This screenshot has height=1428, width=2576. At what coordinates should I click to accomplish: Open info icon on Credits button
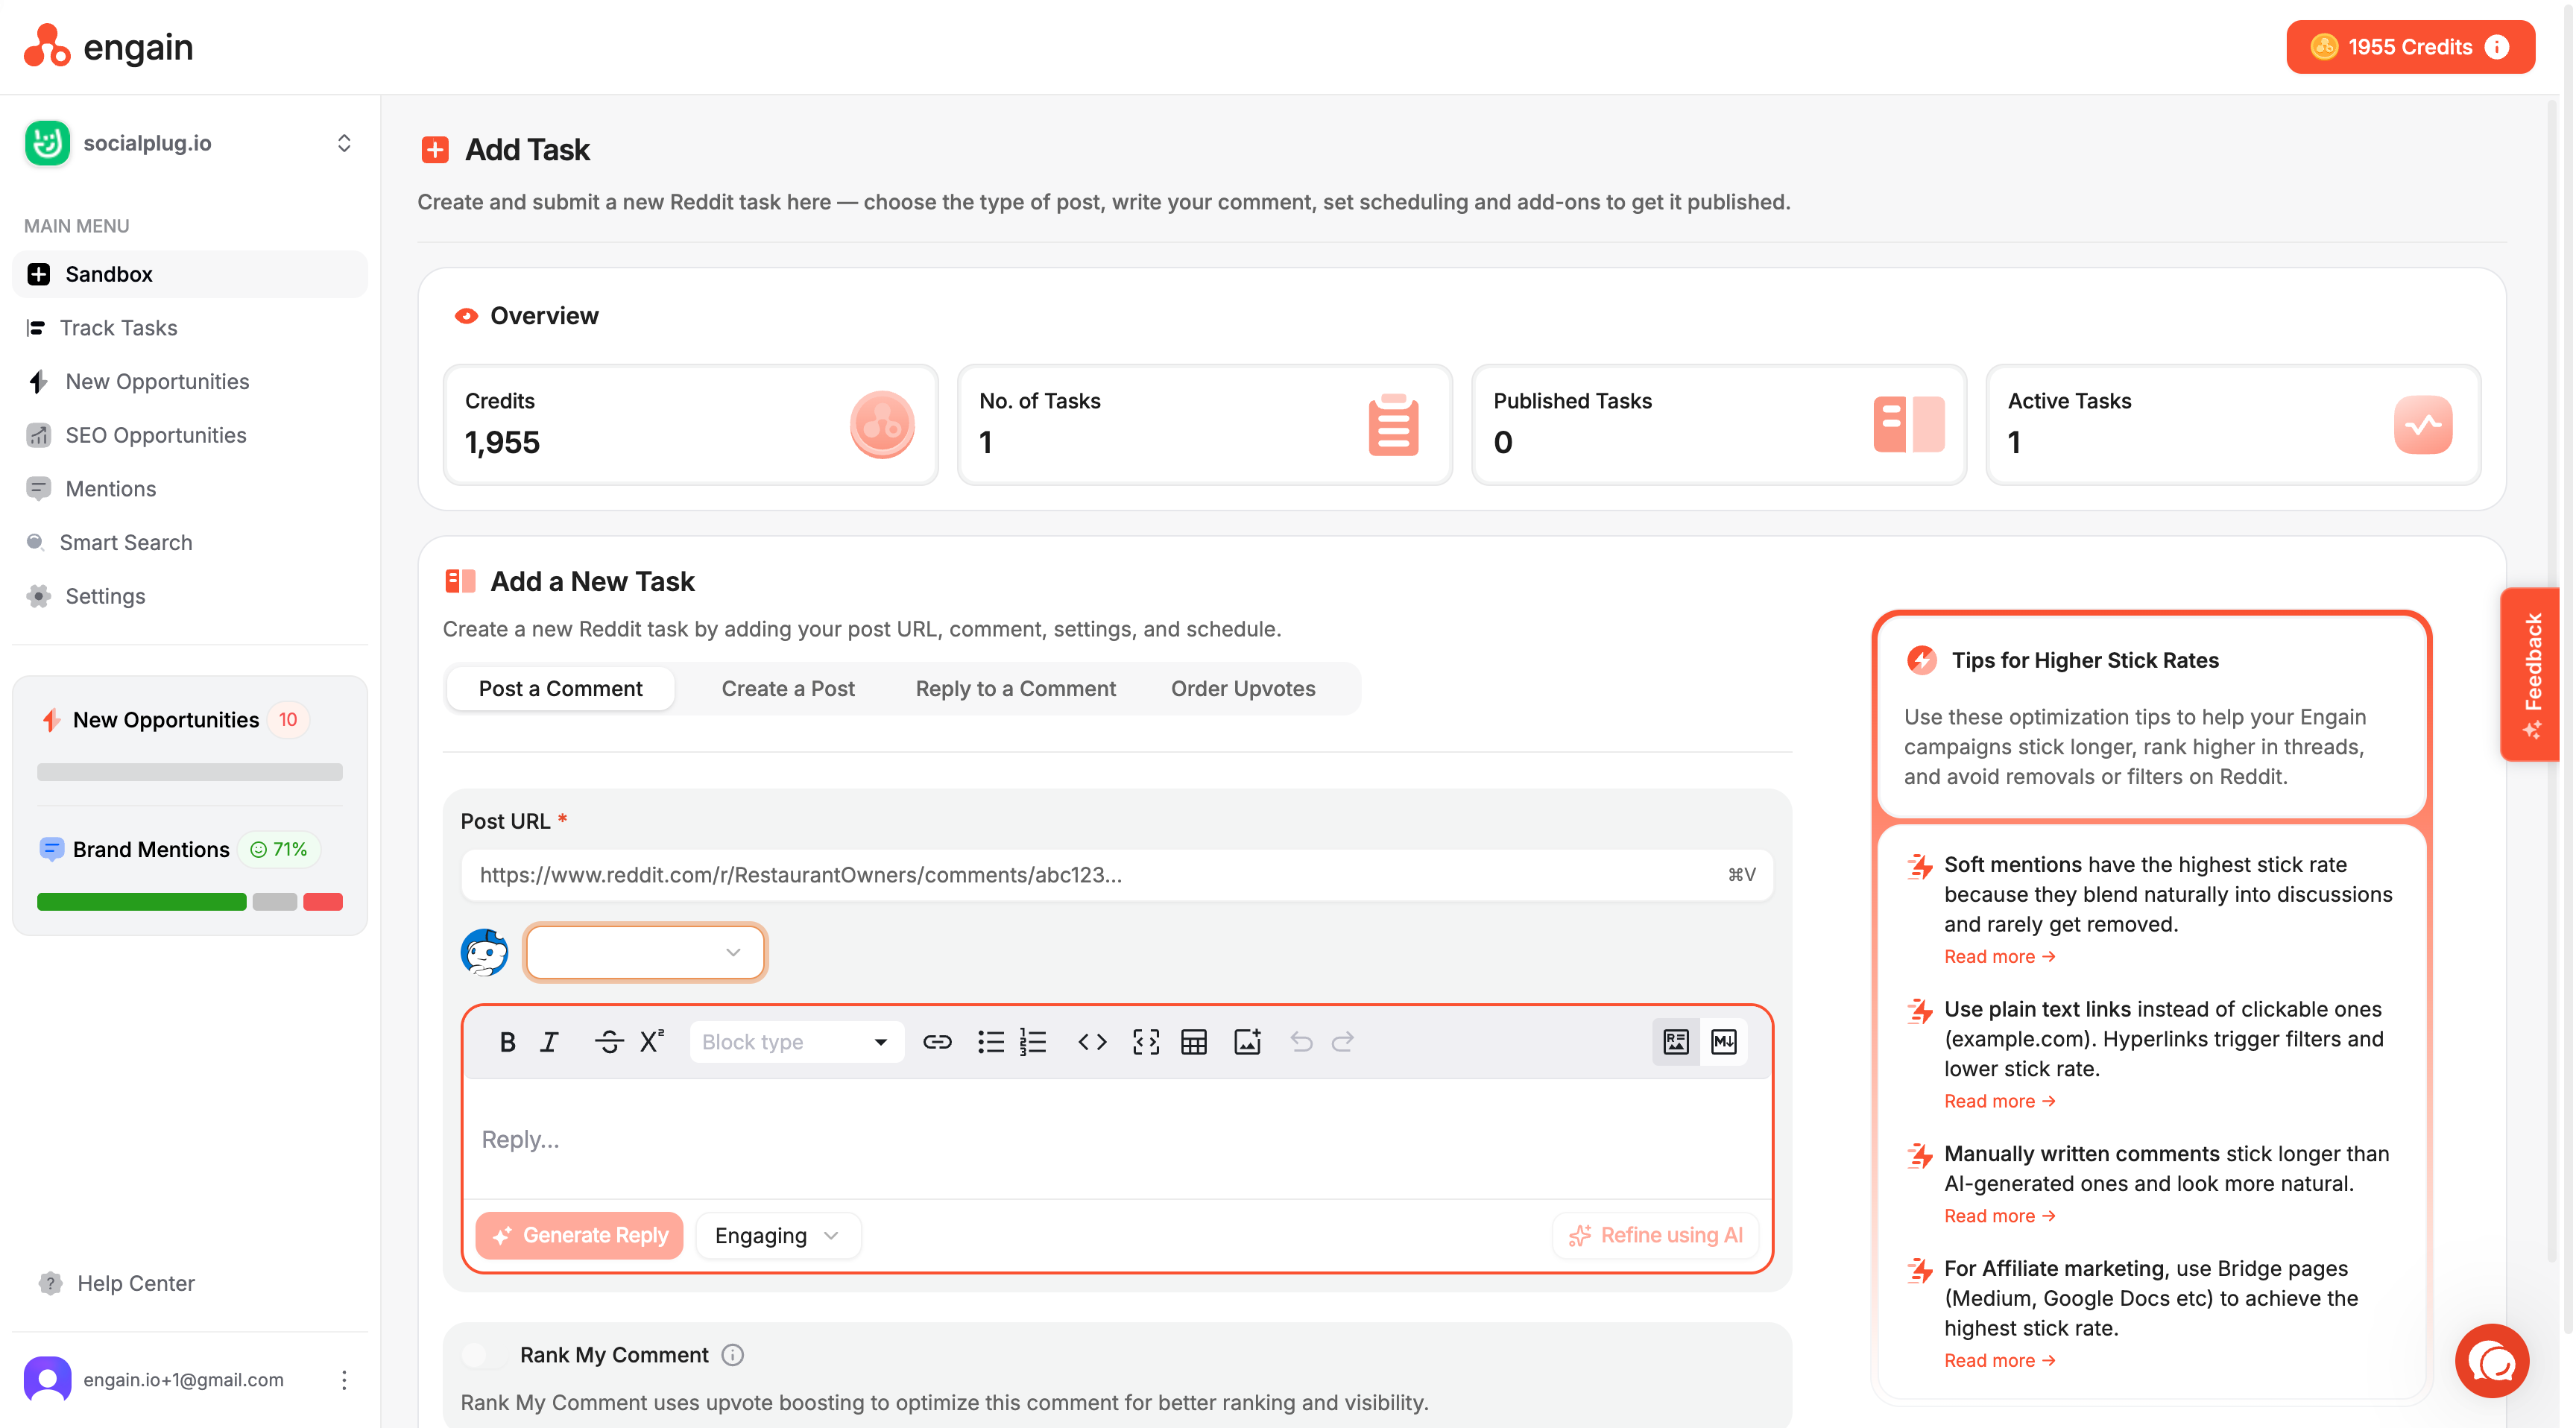(x=2497, y=47)
